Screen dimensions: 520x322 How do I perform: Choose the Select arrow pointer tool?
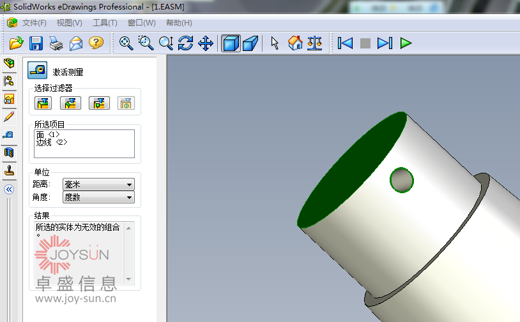click(x=275, y=43)
